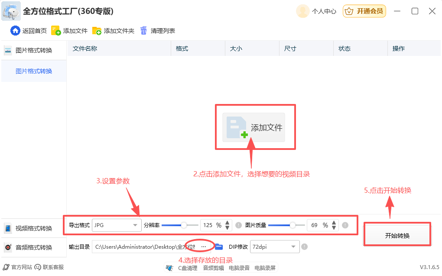This screenshot has width=442, height=276.
Task: Open the 导出格式 JPG dropdown
Action: [116, 225]
